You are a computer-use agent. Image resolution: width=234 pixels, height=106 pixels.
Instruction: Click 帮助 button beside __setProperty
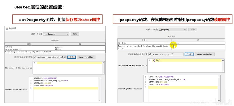coord(75,34)
